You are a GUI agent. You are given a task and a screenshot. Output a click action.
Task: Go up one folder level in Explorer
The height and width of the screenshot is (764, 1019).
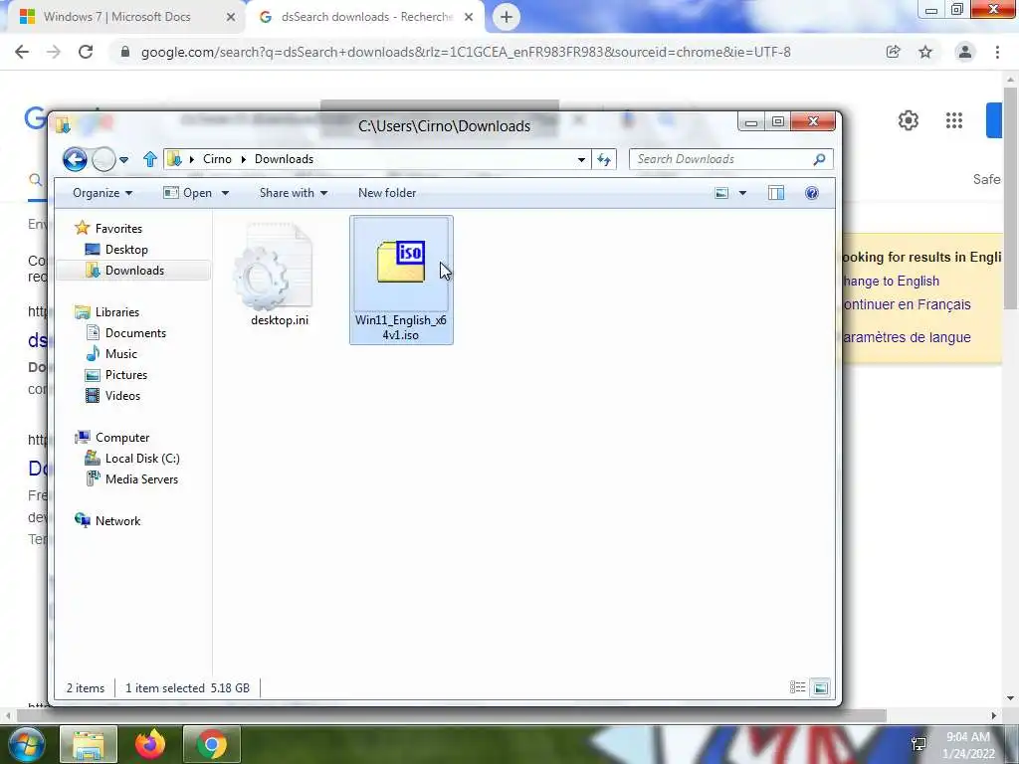coord(149,159)
